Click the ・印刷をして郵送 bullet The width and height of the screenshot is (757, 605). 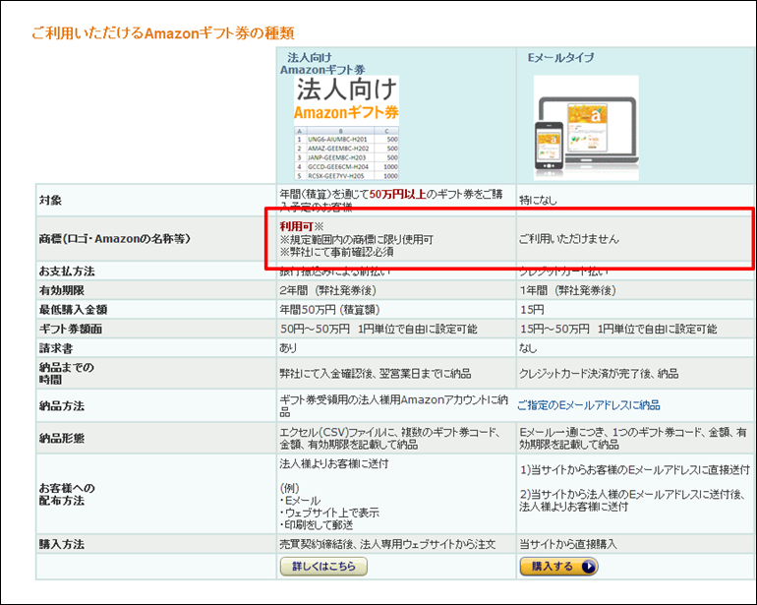tap(317, 524)
